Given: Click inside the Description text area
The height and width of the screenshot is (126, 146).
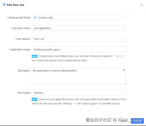Looking at the screenshot, I should 79,76.
